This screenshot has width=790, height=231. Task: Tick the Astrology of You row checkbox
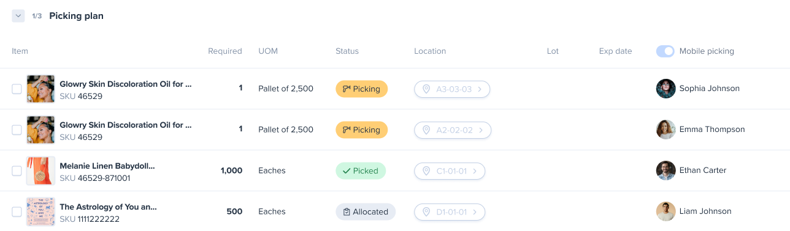[17, 211]
